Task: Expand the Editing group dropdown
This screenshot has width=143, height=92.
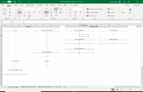Action: tap(123, 14)
